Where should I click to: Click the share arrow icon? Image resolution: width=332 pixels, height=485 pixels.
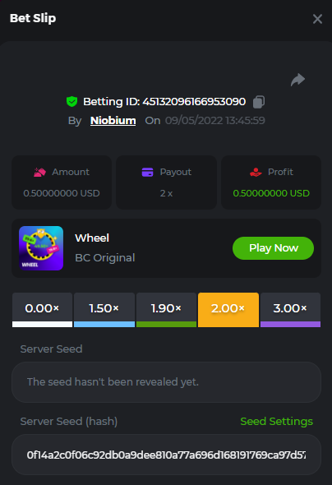coord(297,80)
